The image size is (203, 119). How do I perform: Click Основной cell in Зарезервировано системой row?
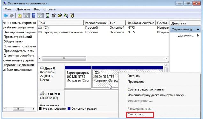click(117, 32)
